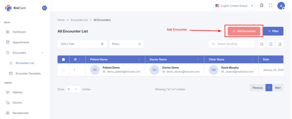Check the select-all checkbox in table header
The height and width of the screenshot is (119, 292).
click(x=63, y=59)
